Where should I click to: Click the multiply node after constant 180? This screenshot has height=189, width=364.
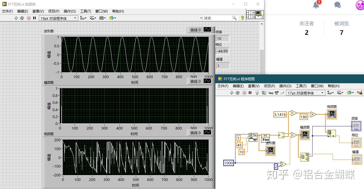313,114
